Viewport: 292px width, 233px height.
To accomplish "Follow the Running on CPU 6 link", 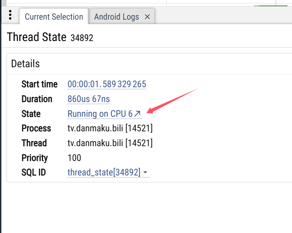I will (100, 114).
